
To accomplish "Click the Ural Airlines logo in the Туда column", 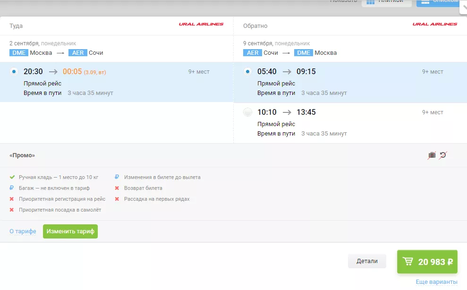I will [201, 24].
